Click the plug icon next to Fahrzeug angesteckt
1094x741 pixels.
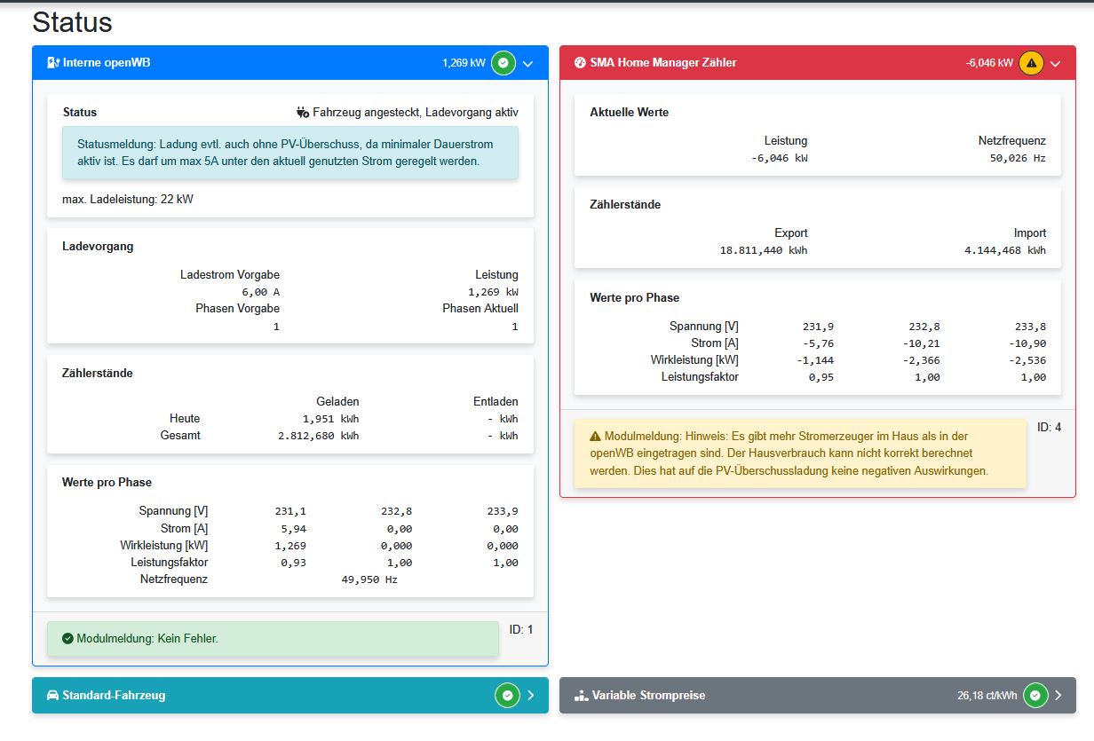(303, 113)
